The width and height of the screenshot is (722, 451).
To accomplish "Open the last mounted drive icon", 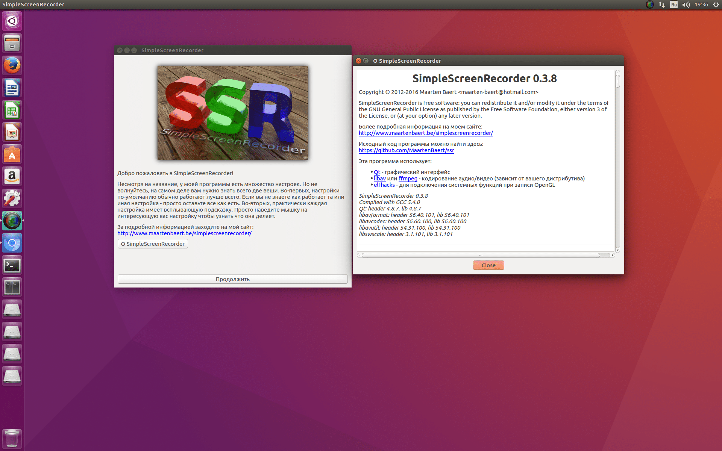I will [12, 376].
